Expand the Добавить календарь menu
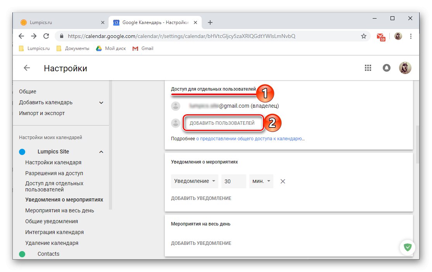This screenshot has height=272, width=432. pyautogui.click(x=101, y=102)
